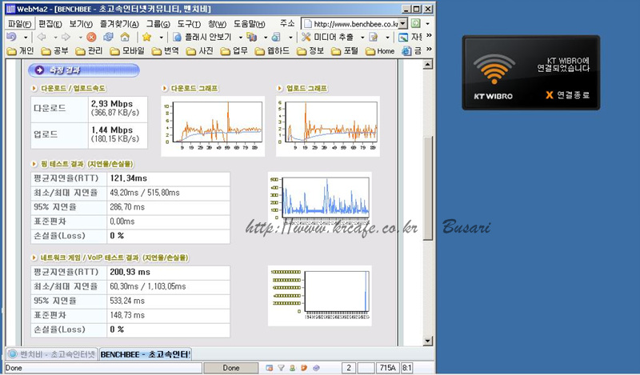Open the 관리 bookmark folder

point(90,51)
